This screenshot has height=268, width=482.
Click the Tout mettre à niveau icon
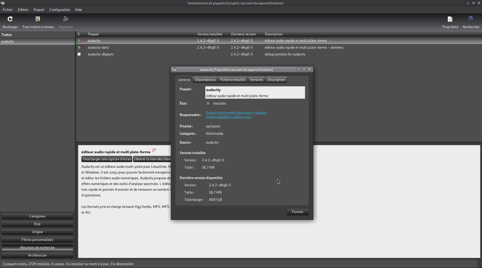pos(38,19)
